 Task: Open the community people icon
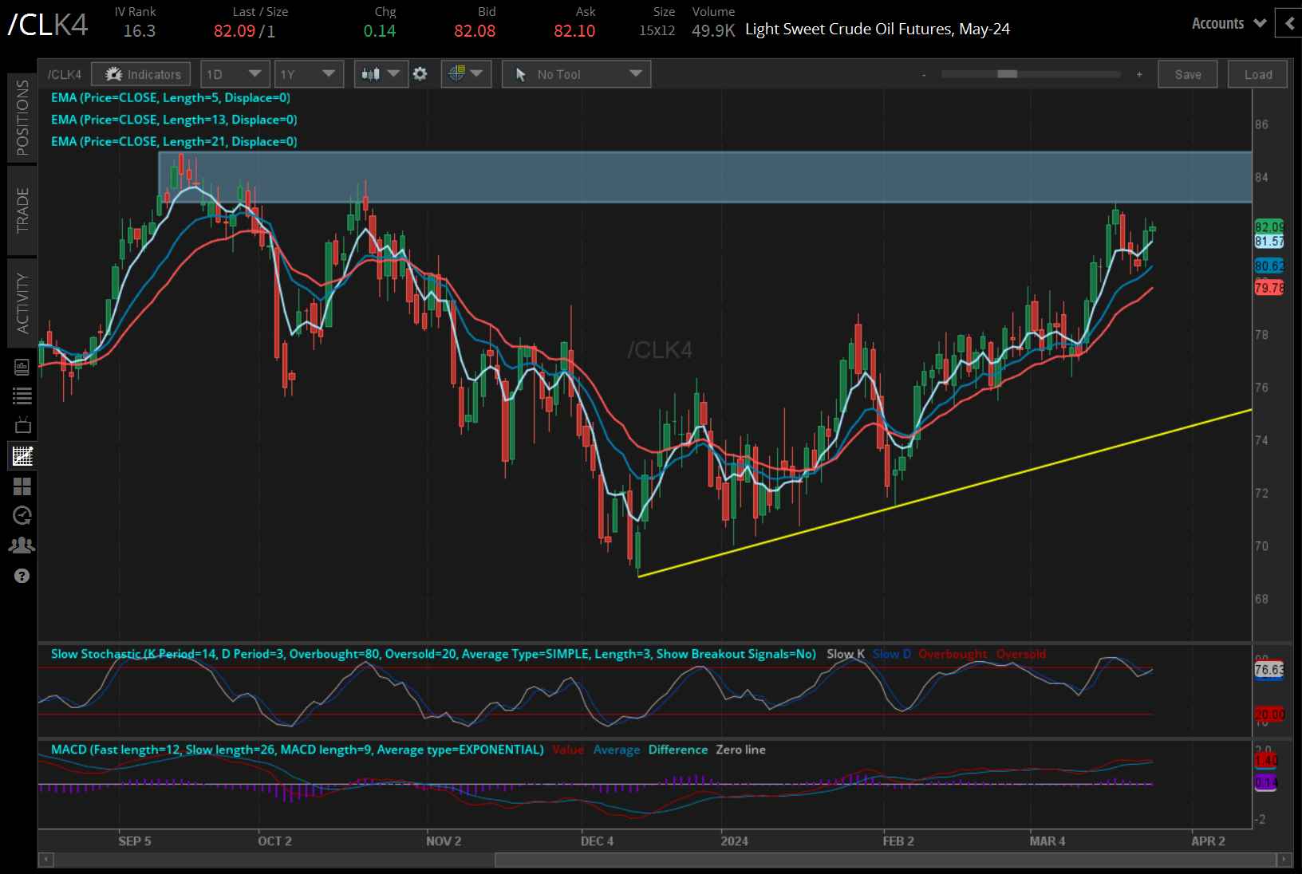click(x=22, y=545)
